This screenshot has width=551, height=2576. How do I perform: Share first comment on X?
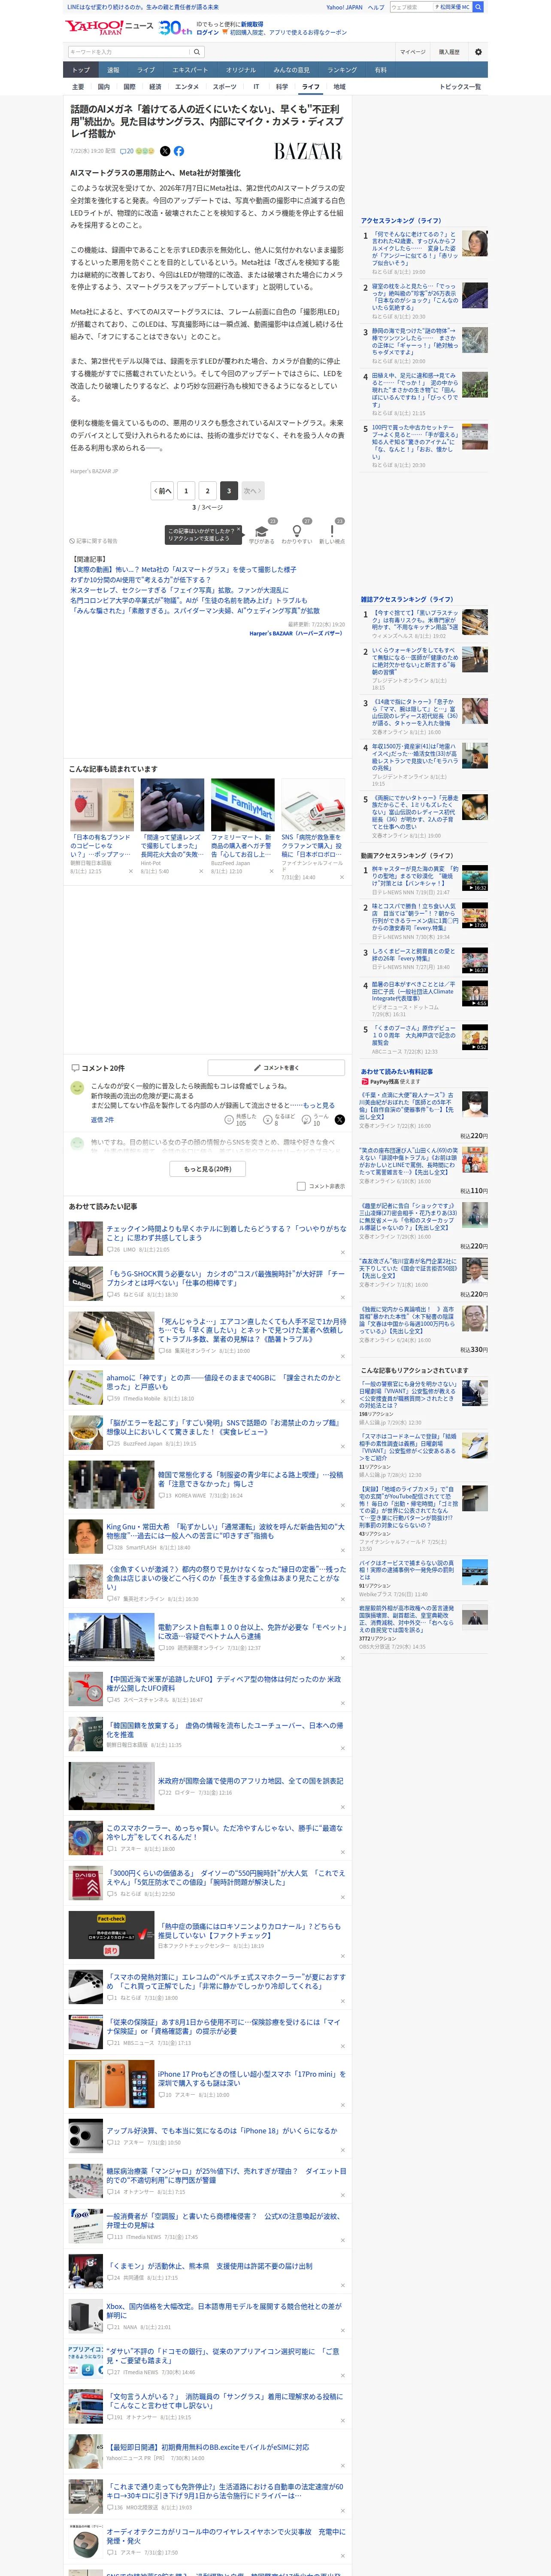pos(339,1120)
